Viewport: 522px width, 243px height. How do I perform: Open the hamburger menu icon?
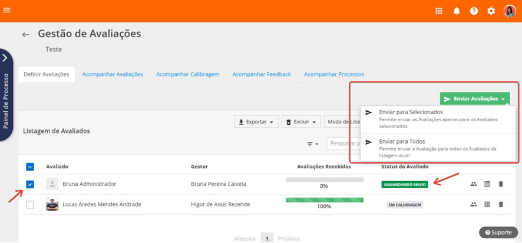7,11
